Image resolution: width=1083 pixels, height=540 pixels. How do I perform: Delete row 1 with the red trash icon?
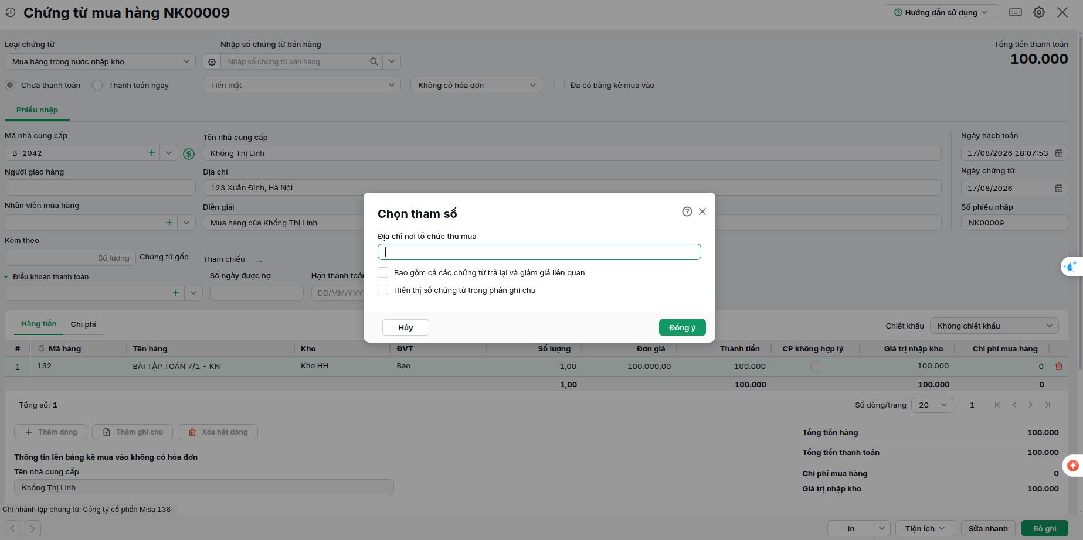click(1059, 366)
